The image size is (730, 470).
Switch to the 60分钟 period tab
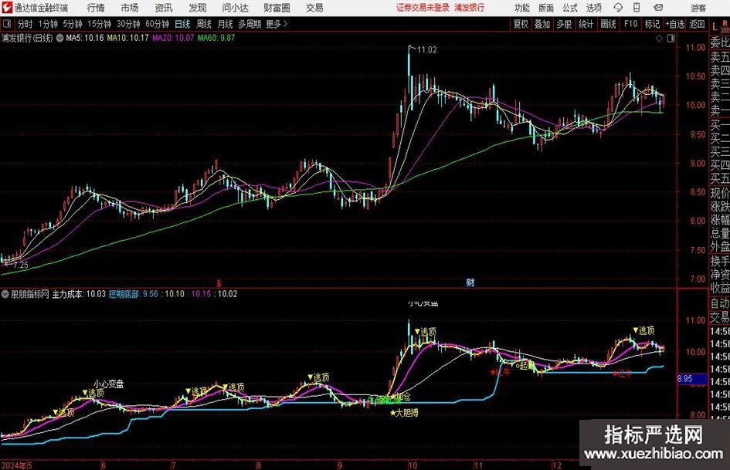157,24
